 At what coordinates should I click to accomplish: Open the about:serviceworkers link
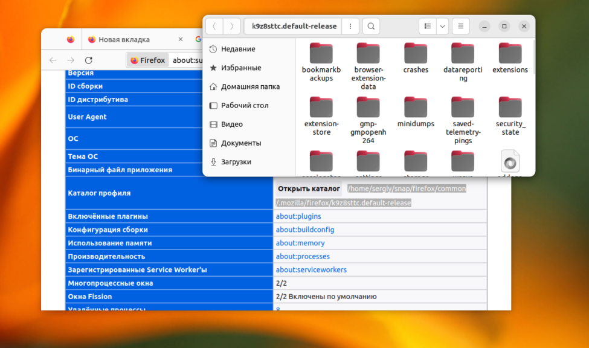tap(311, 270)
